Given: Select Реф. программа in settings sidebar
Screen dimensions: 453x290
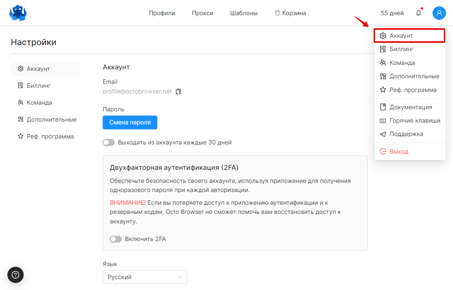Looking at the screenshot, I should (x=46, y=136).
